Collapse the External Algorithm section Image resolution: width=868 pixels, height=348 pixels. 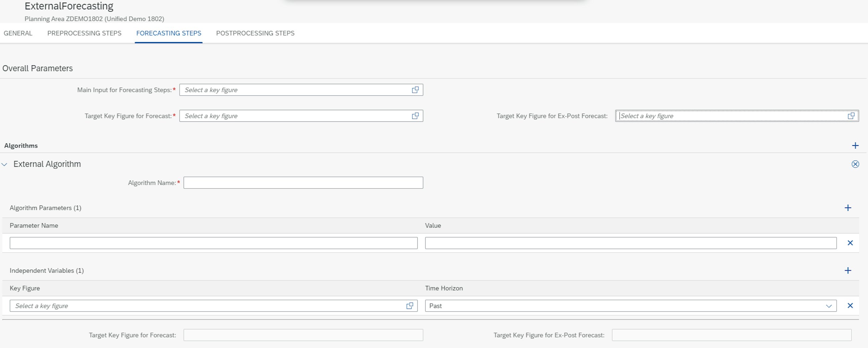pyautogui.click(x=4, y=164)
